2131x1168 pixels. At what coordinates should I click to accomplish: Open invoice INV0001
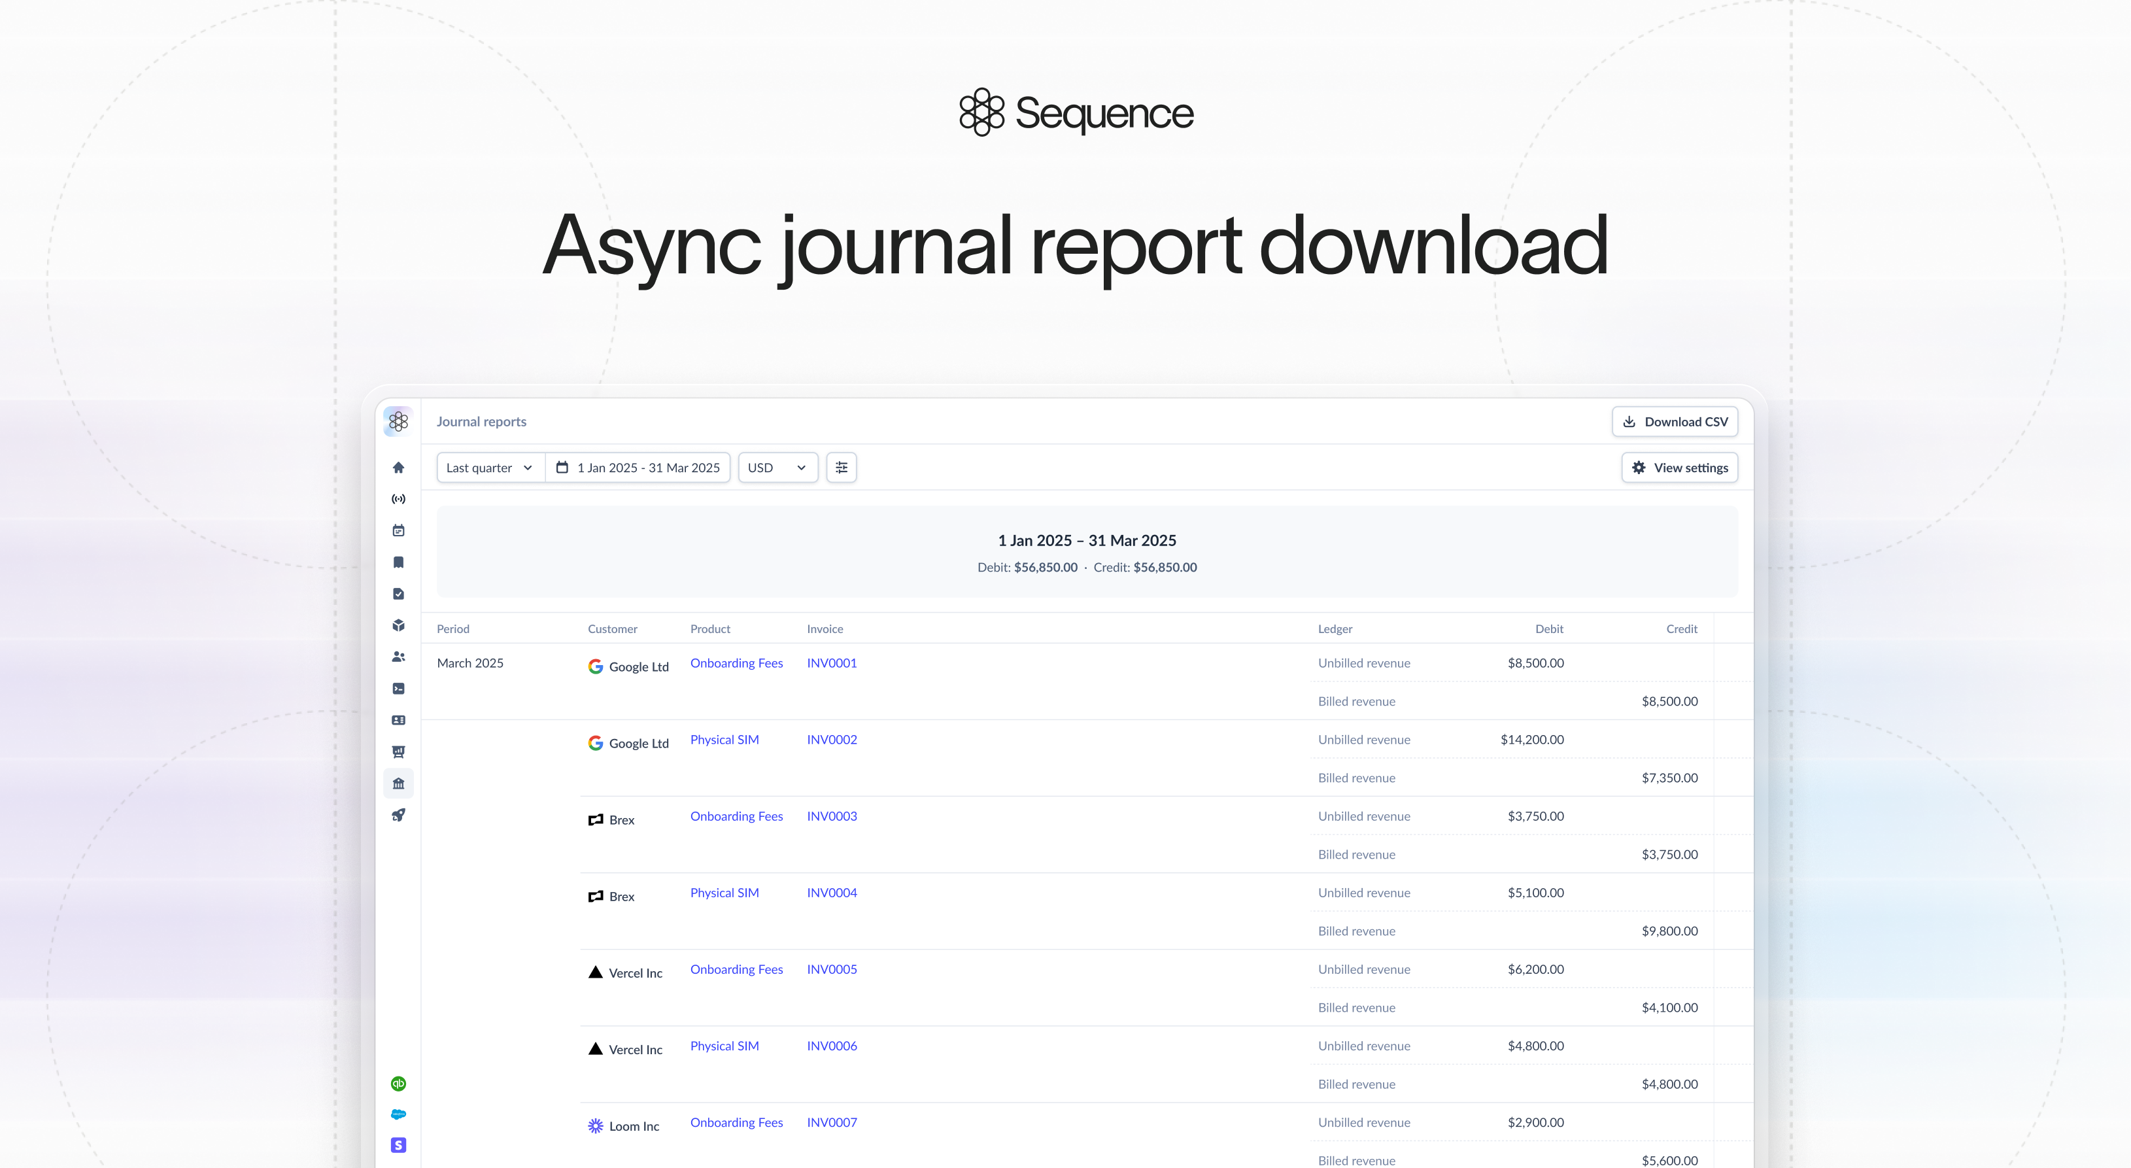coord(831,662)
